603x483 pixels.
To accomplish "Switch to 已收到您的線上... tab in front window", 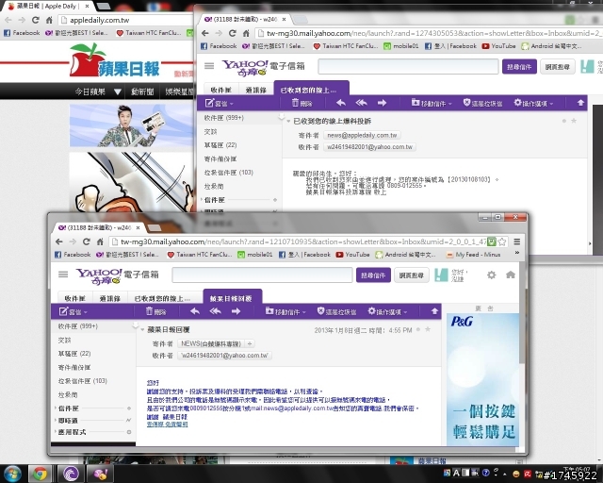I will (162, 298).
